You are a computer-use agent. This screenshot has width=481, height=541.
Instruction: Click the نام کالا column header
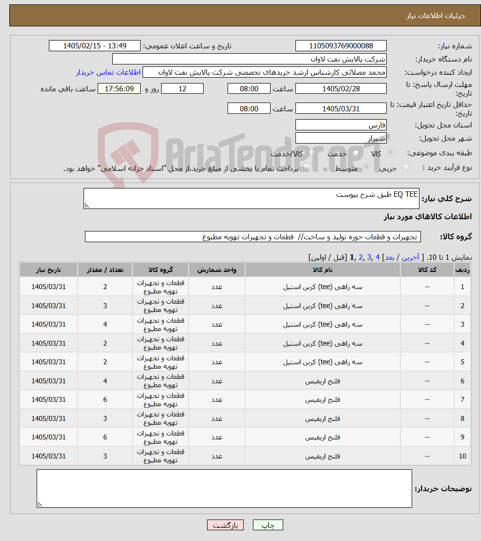[x=323, y=270]
